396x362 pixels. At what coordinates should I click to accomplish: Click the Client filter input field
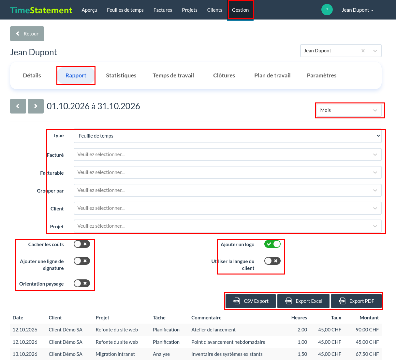tap(227, 208)
